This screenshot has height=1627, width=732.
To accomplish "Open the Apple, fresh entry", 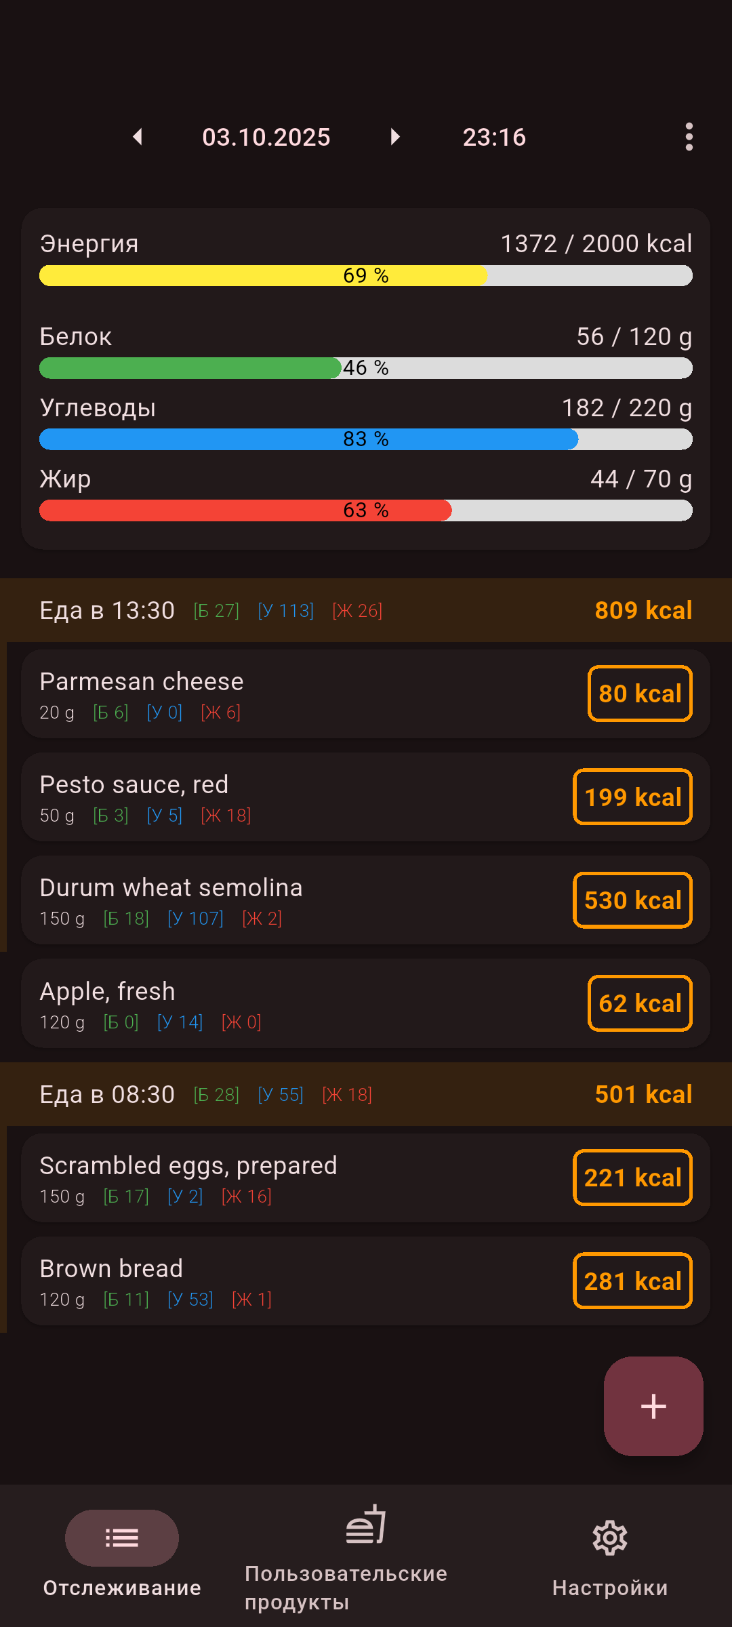I will click(271, 1004).
